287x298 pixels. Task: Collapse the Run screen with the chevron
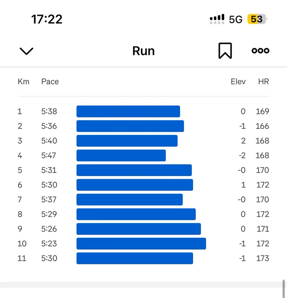click(x=26, y=51)
